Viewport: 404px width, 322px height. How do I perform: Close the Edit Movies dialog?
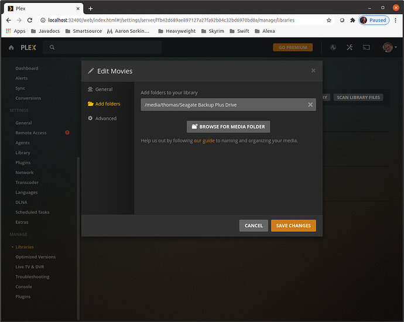coord(313,71)
